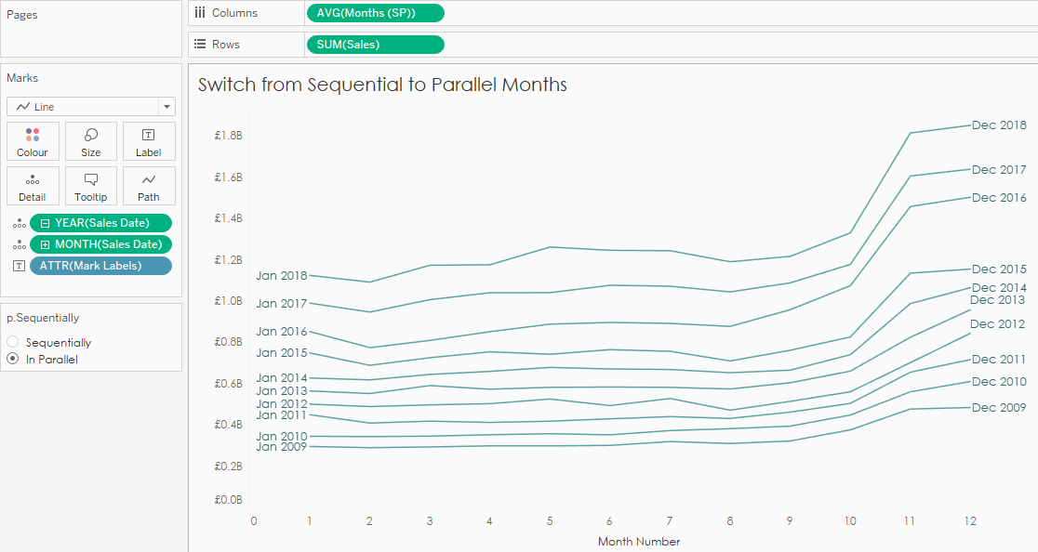
Task: Click the Dec 2018 line end label
Action: (998, 125)
